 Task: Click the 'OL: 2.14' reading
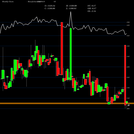point(92,11)
